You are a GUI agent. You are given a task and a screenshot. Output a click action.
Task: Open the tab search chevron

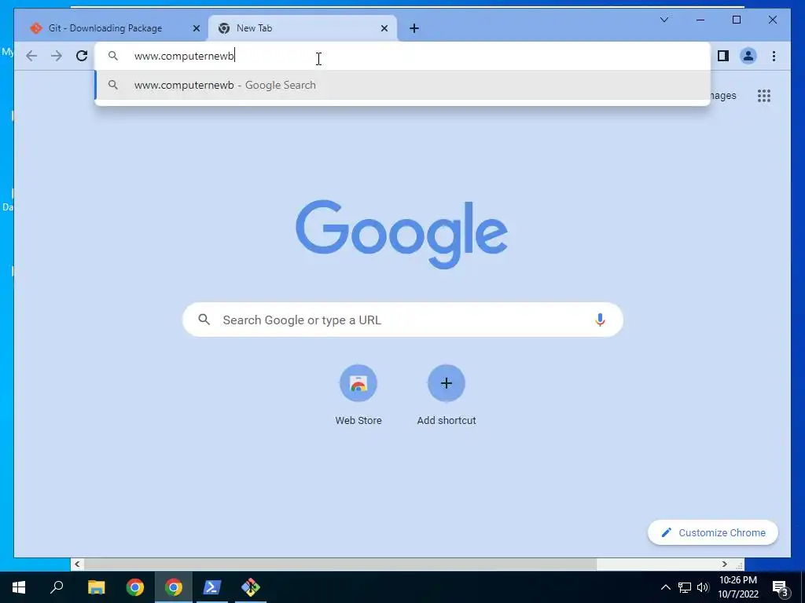[663, 20]
